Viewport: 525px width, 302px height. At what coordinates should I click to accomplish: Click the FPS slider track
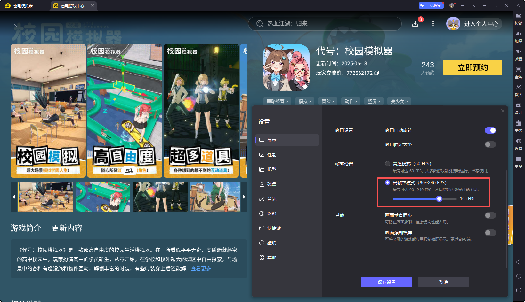pyautogui.click(x=425, y=199)
